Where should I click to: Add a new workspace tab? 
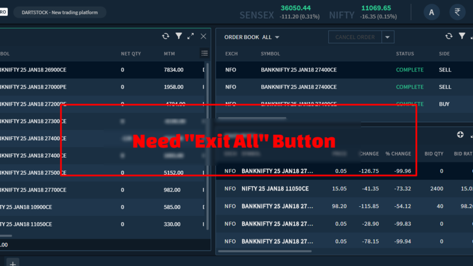[x=12, y=262]
